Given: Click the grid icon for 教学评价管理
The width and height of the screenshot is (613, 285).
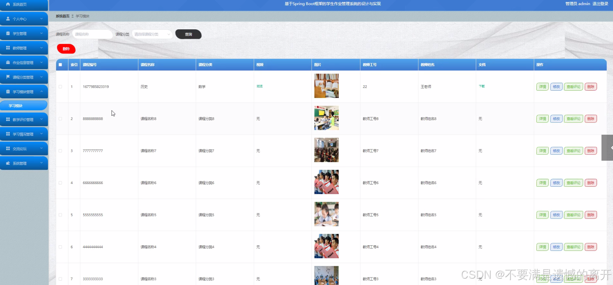Looking at the screenshot, I should pos(8,119).
